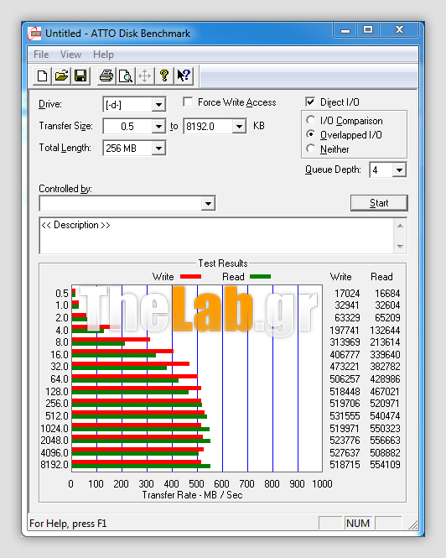
Task: Open About with yellow question mark icon
Action: 164,76
